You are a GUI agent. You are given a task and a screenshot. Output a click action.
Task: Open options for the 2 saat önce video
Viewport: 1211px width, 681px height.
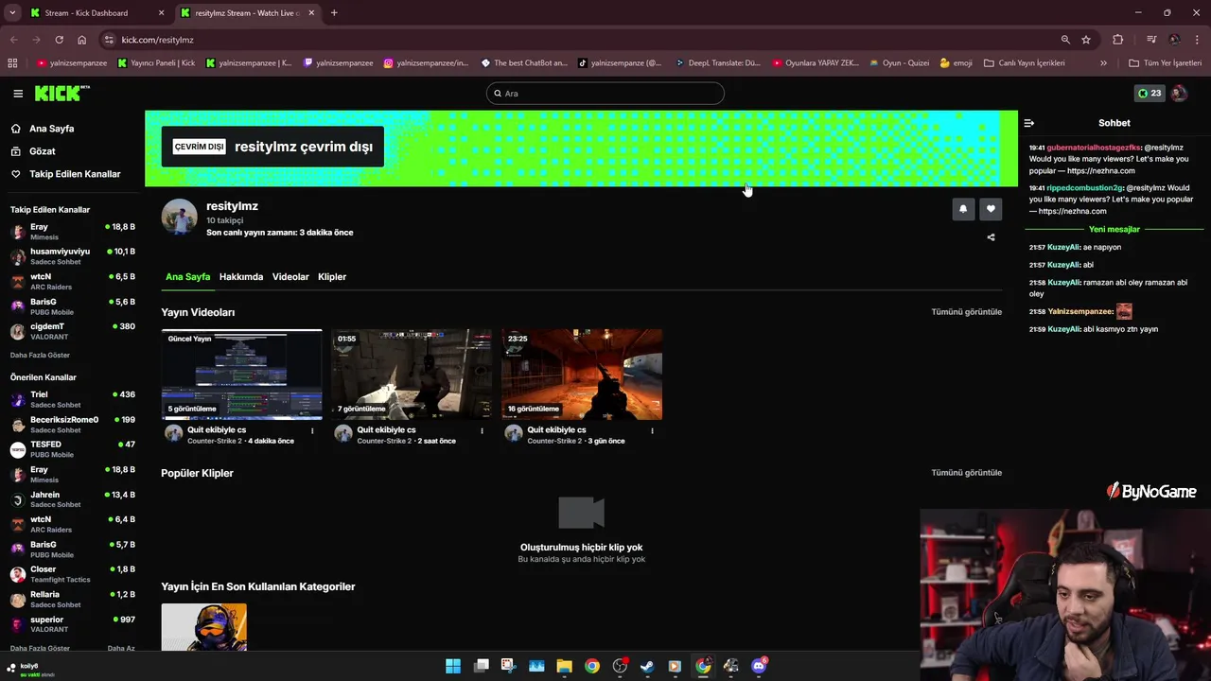(482, 431)
